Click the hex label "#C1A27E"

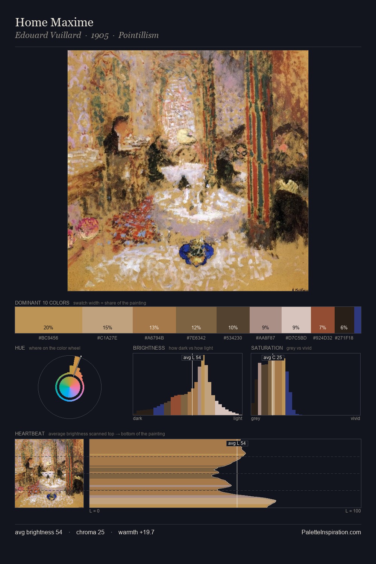(x=108, y=338)
